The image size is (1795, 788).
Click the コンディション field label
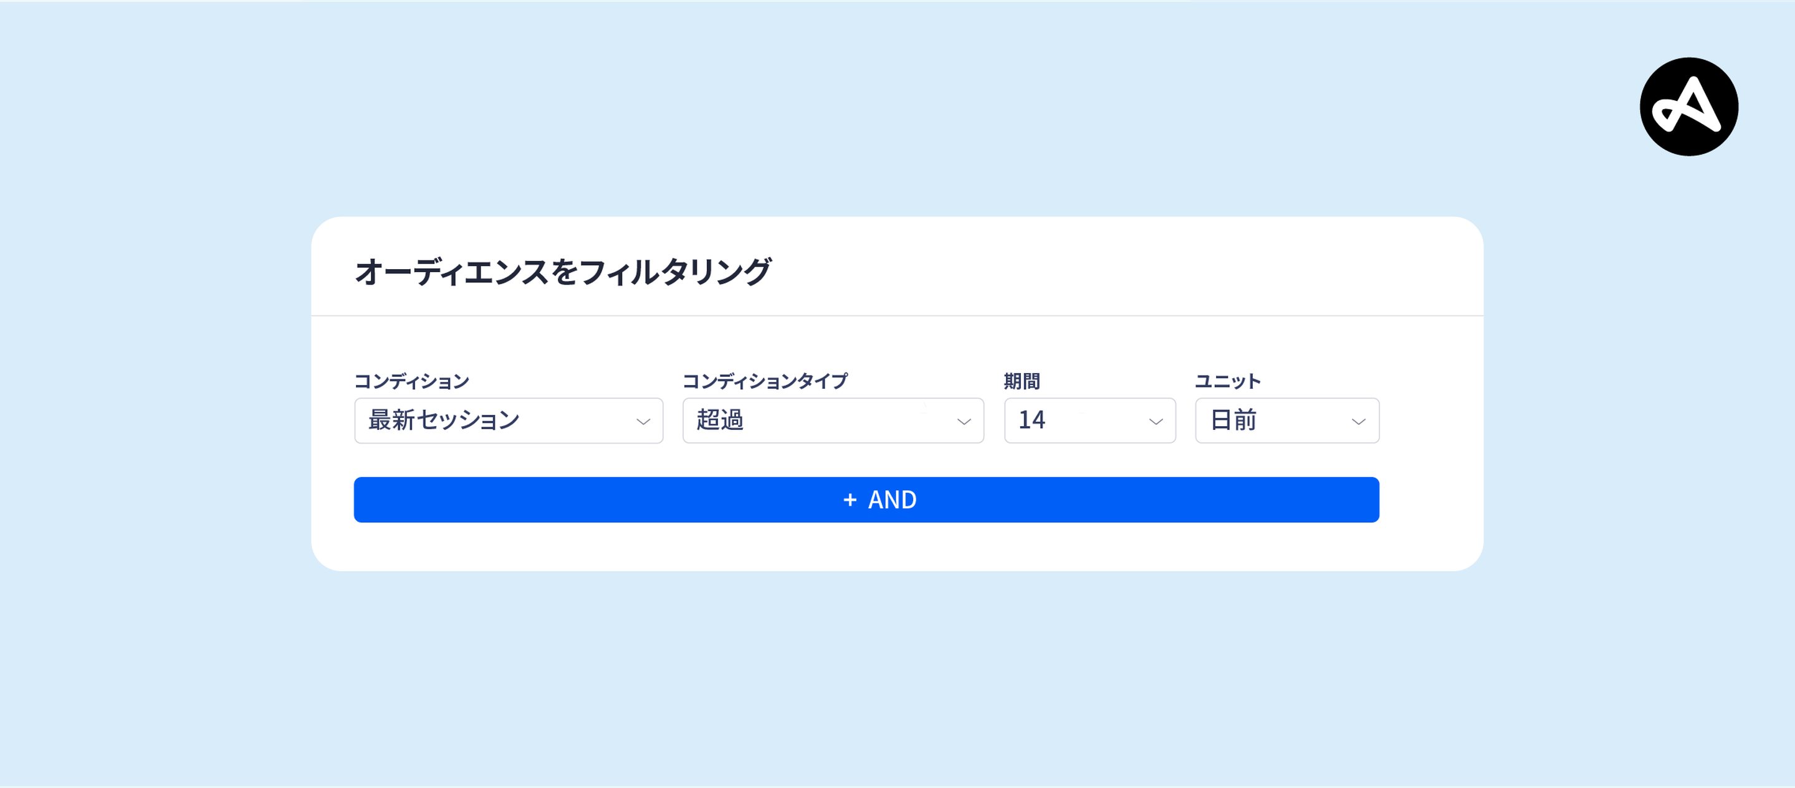[x=412, y=381]
